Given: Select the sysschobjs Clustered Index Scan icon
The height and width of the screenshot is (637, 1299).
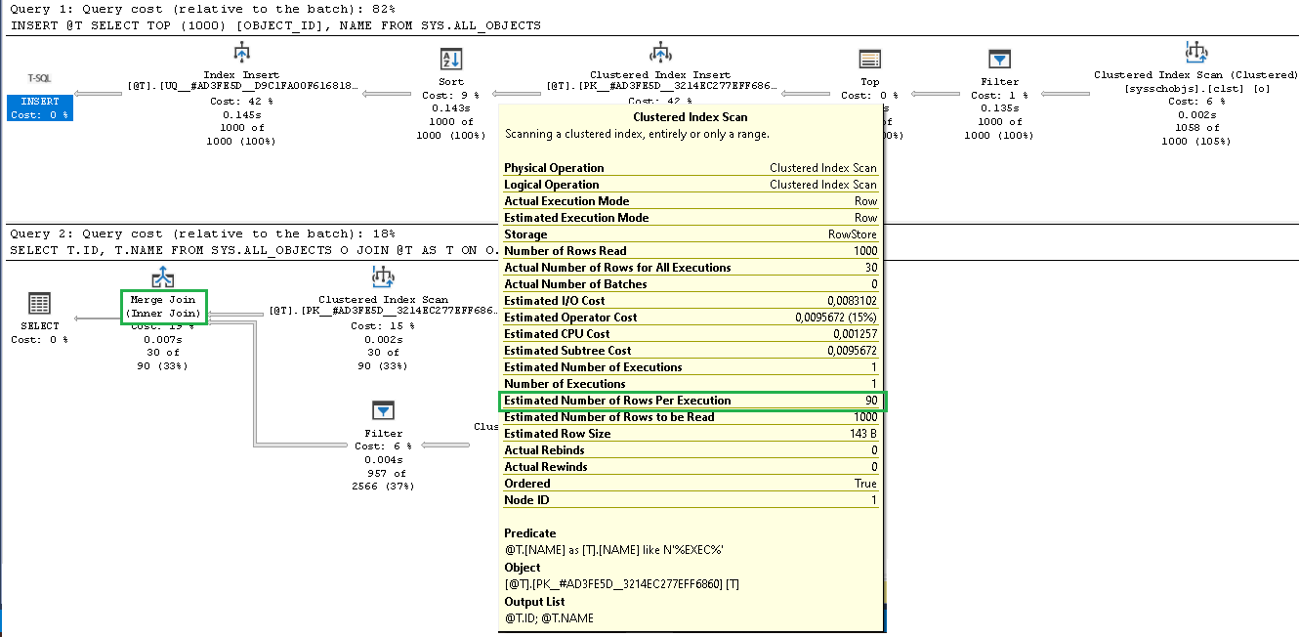Looking at the screenshot, I should tap(1195, 54).
